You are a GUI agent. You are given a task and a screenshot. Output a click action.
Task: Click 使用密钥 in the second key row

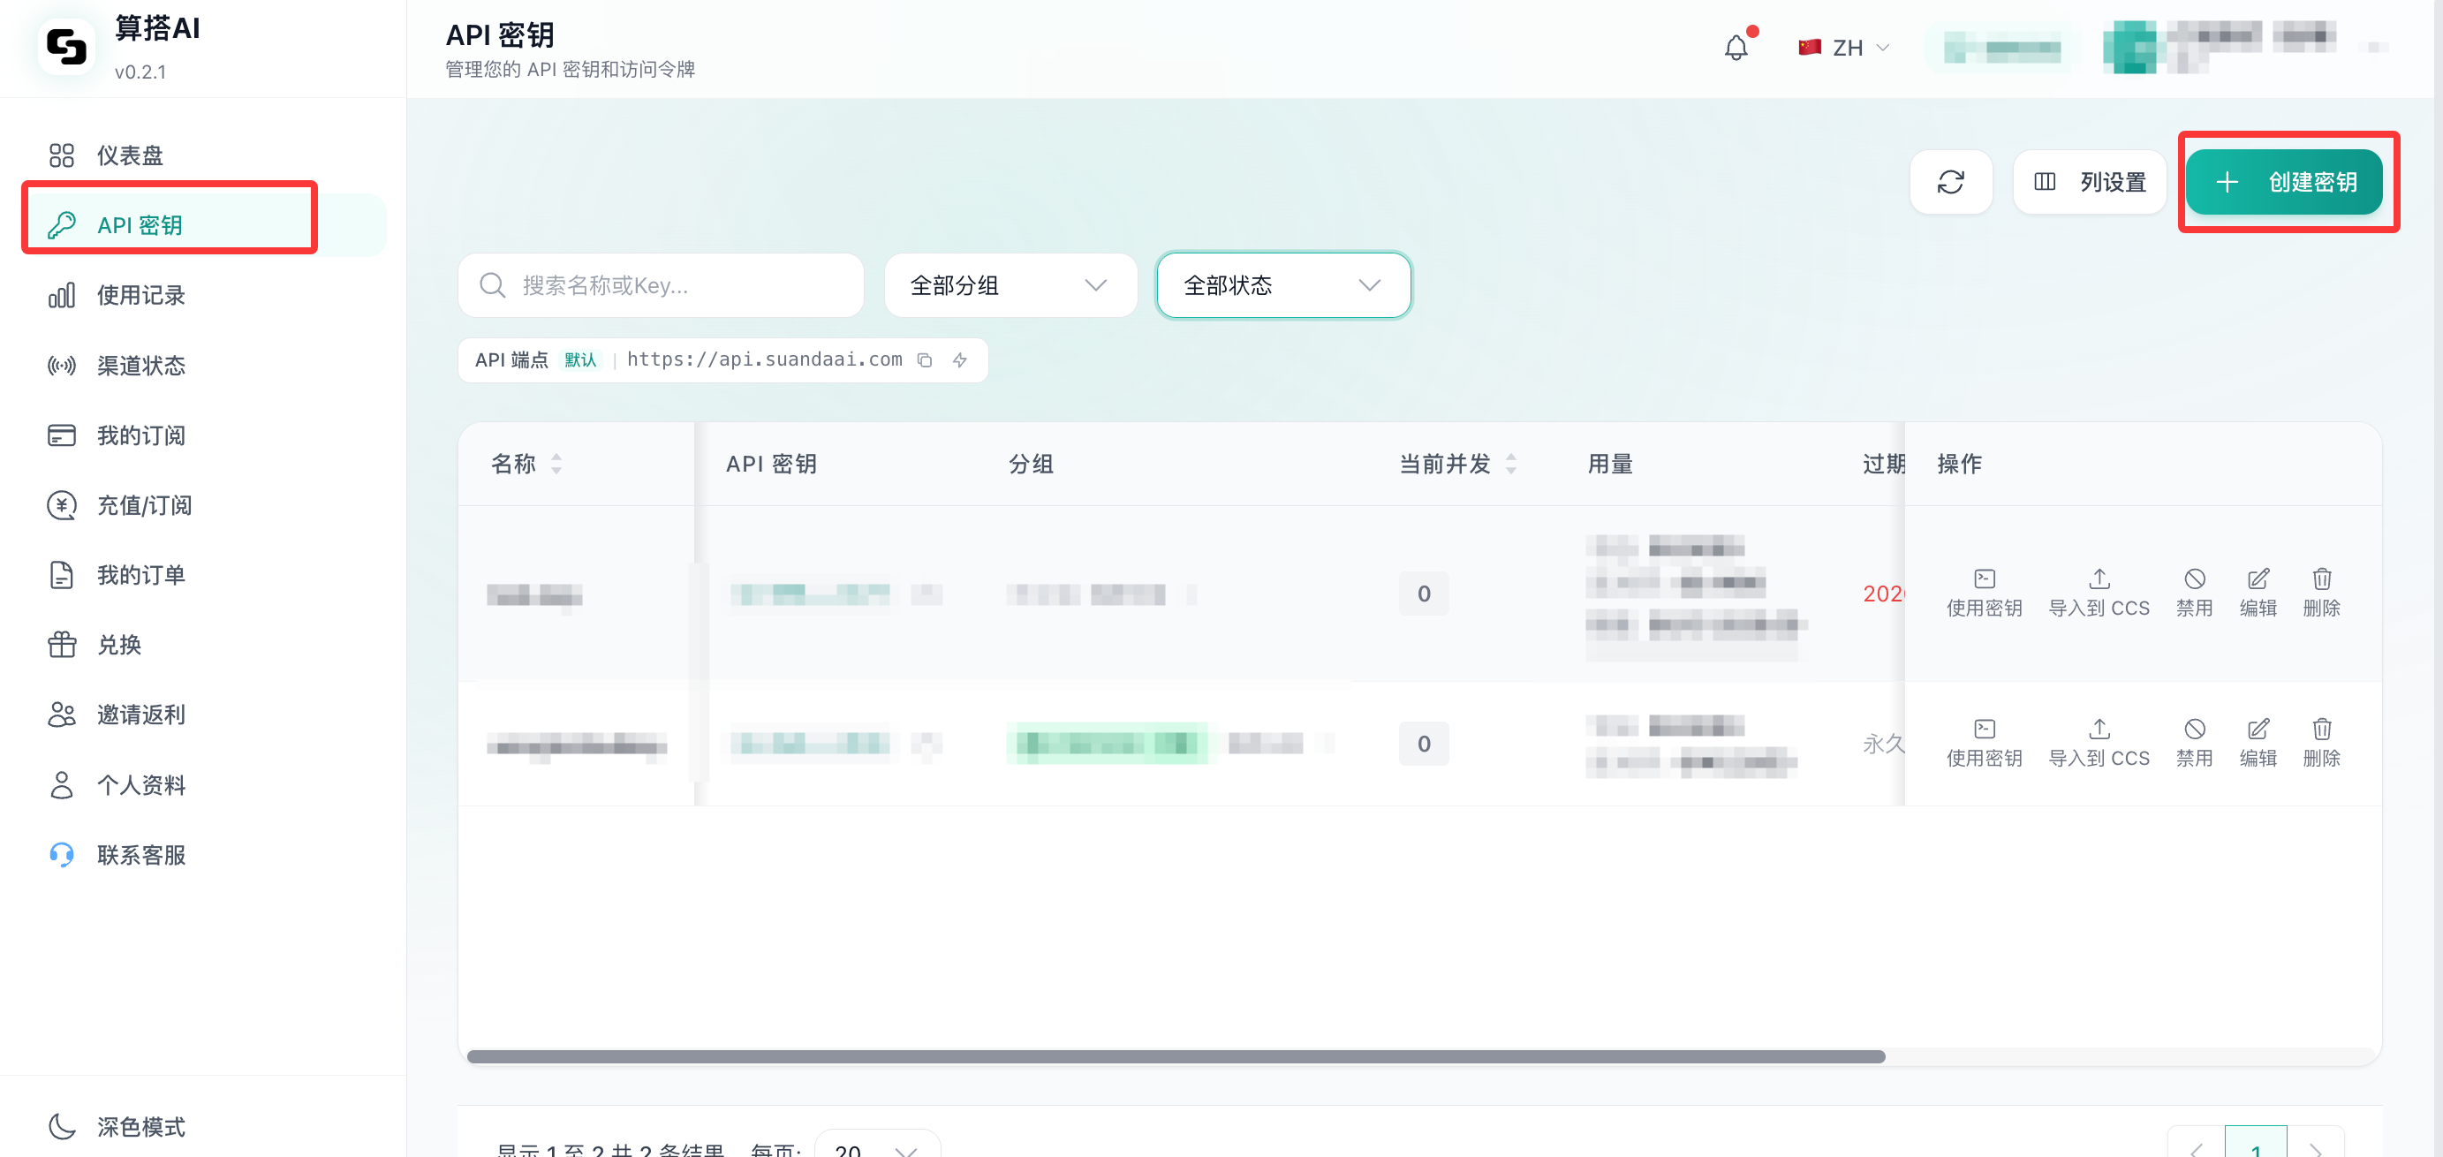point(1984,743)
